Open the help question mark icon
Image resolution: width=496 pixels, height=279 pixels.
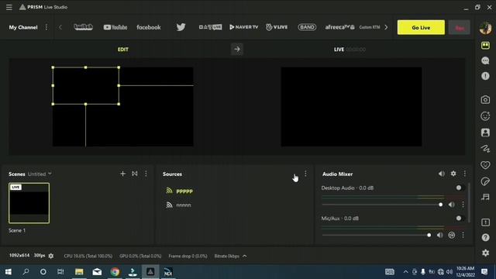485,237
